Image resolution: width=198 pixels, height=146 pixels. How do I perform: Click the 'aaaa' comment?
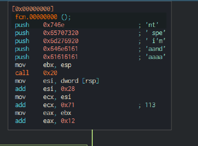click(155, 57)
